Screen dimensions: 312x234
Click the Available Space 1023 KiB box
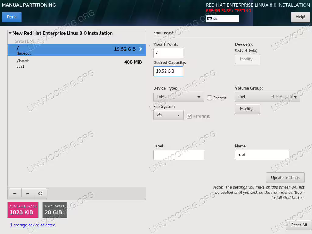23,210
